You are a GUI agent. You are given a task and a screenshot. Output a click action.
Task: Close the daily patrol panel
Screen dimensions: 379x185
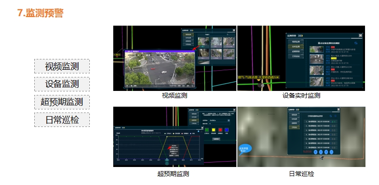[338, 109]
